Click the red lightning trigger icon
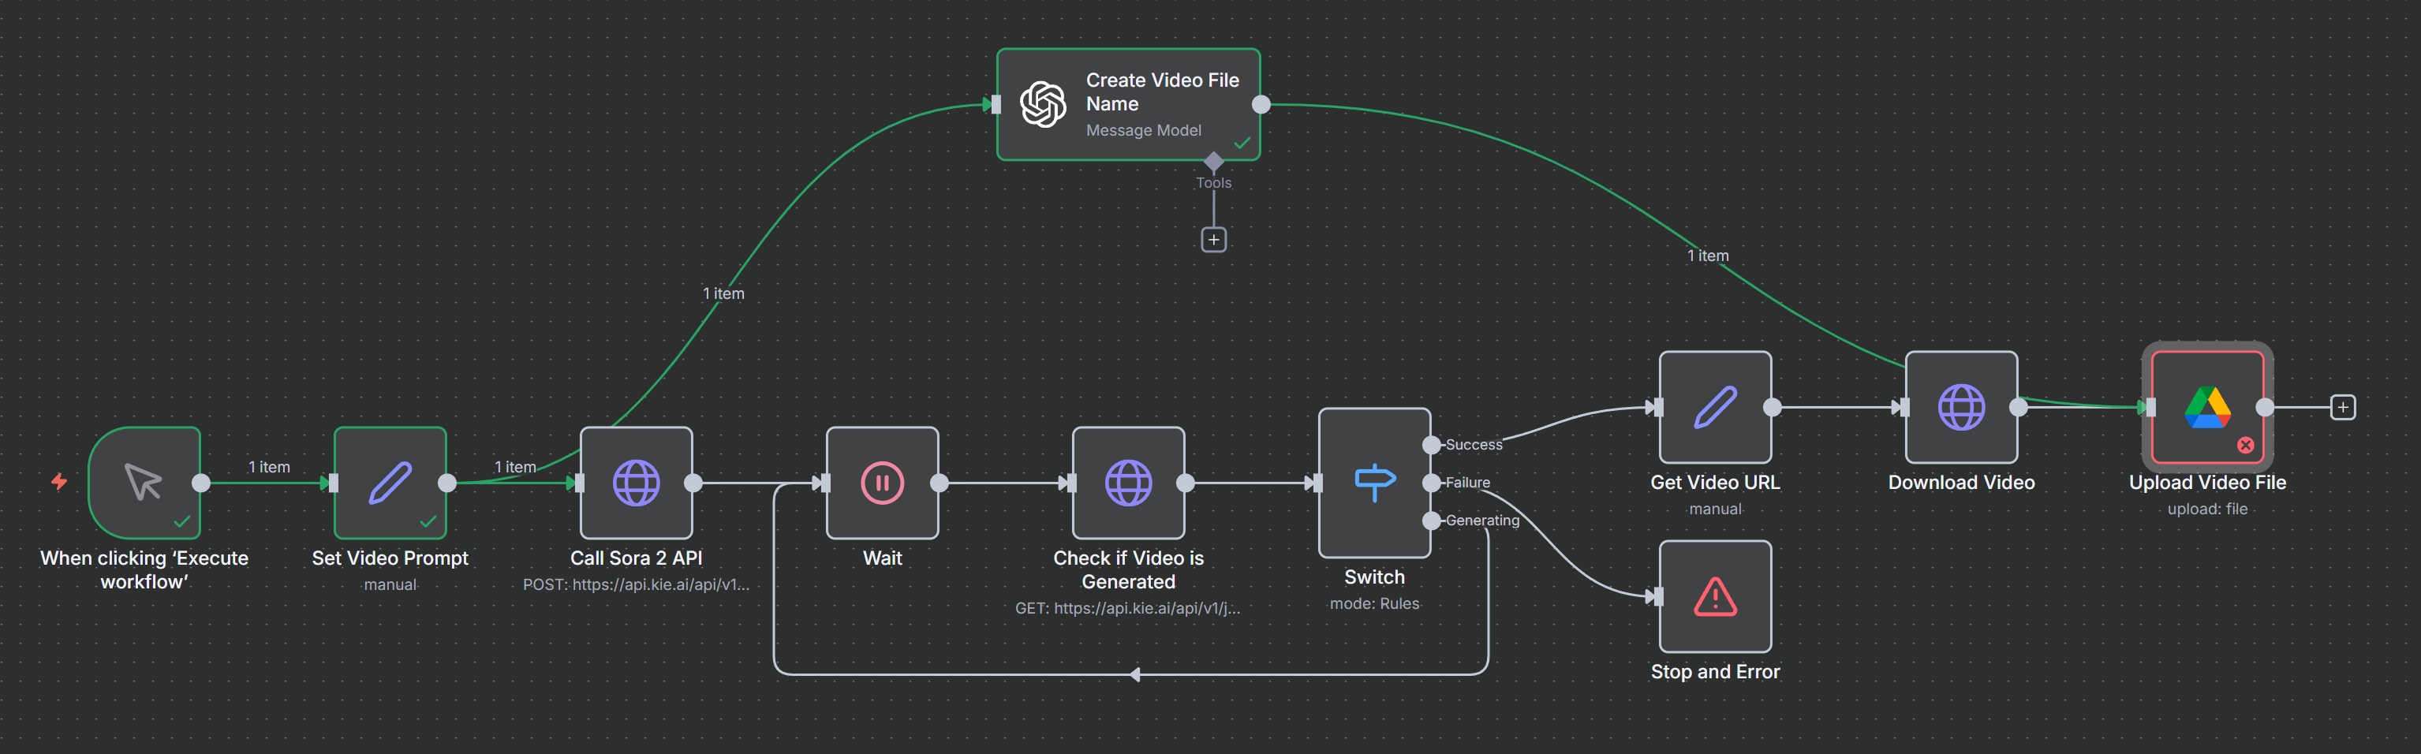This screenshot has width=2421, height=754. [x=59, y=483]
